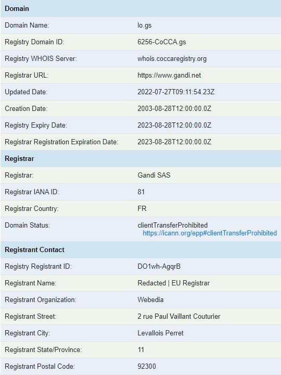Click the https://www.gandi.net registrar URL

pos(169,76)
